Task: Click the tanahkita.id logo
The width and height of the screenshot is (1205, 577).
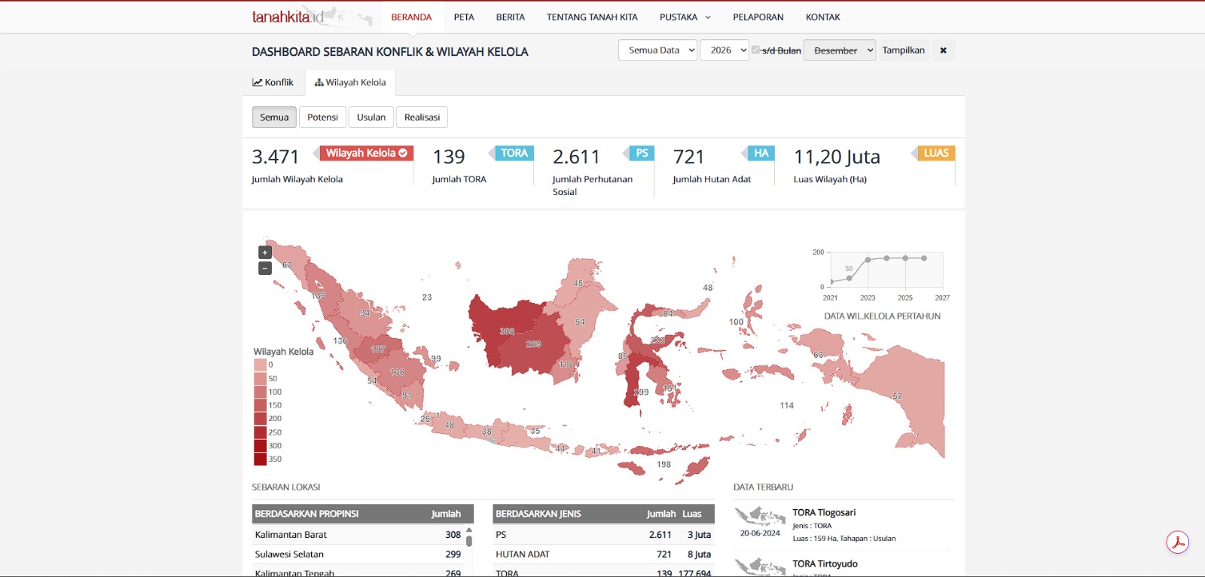Action: pyautogui.click(x=288, y=17)
